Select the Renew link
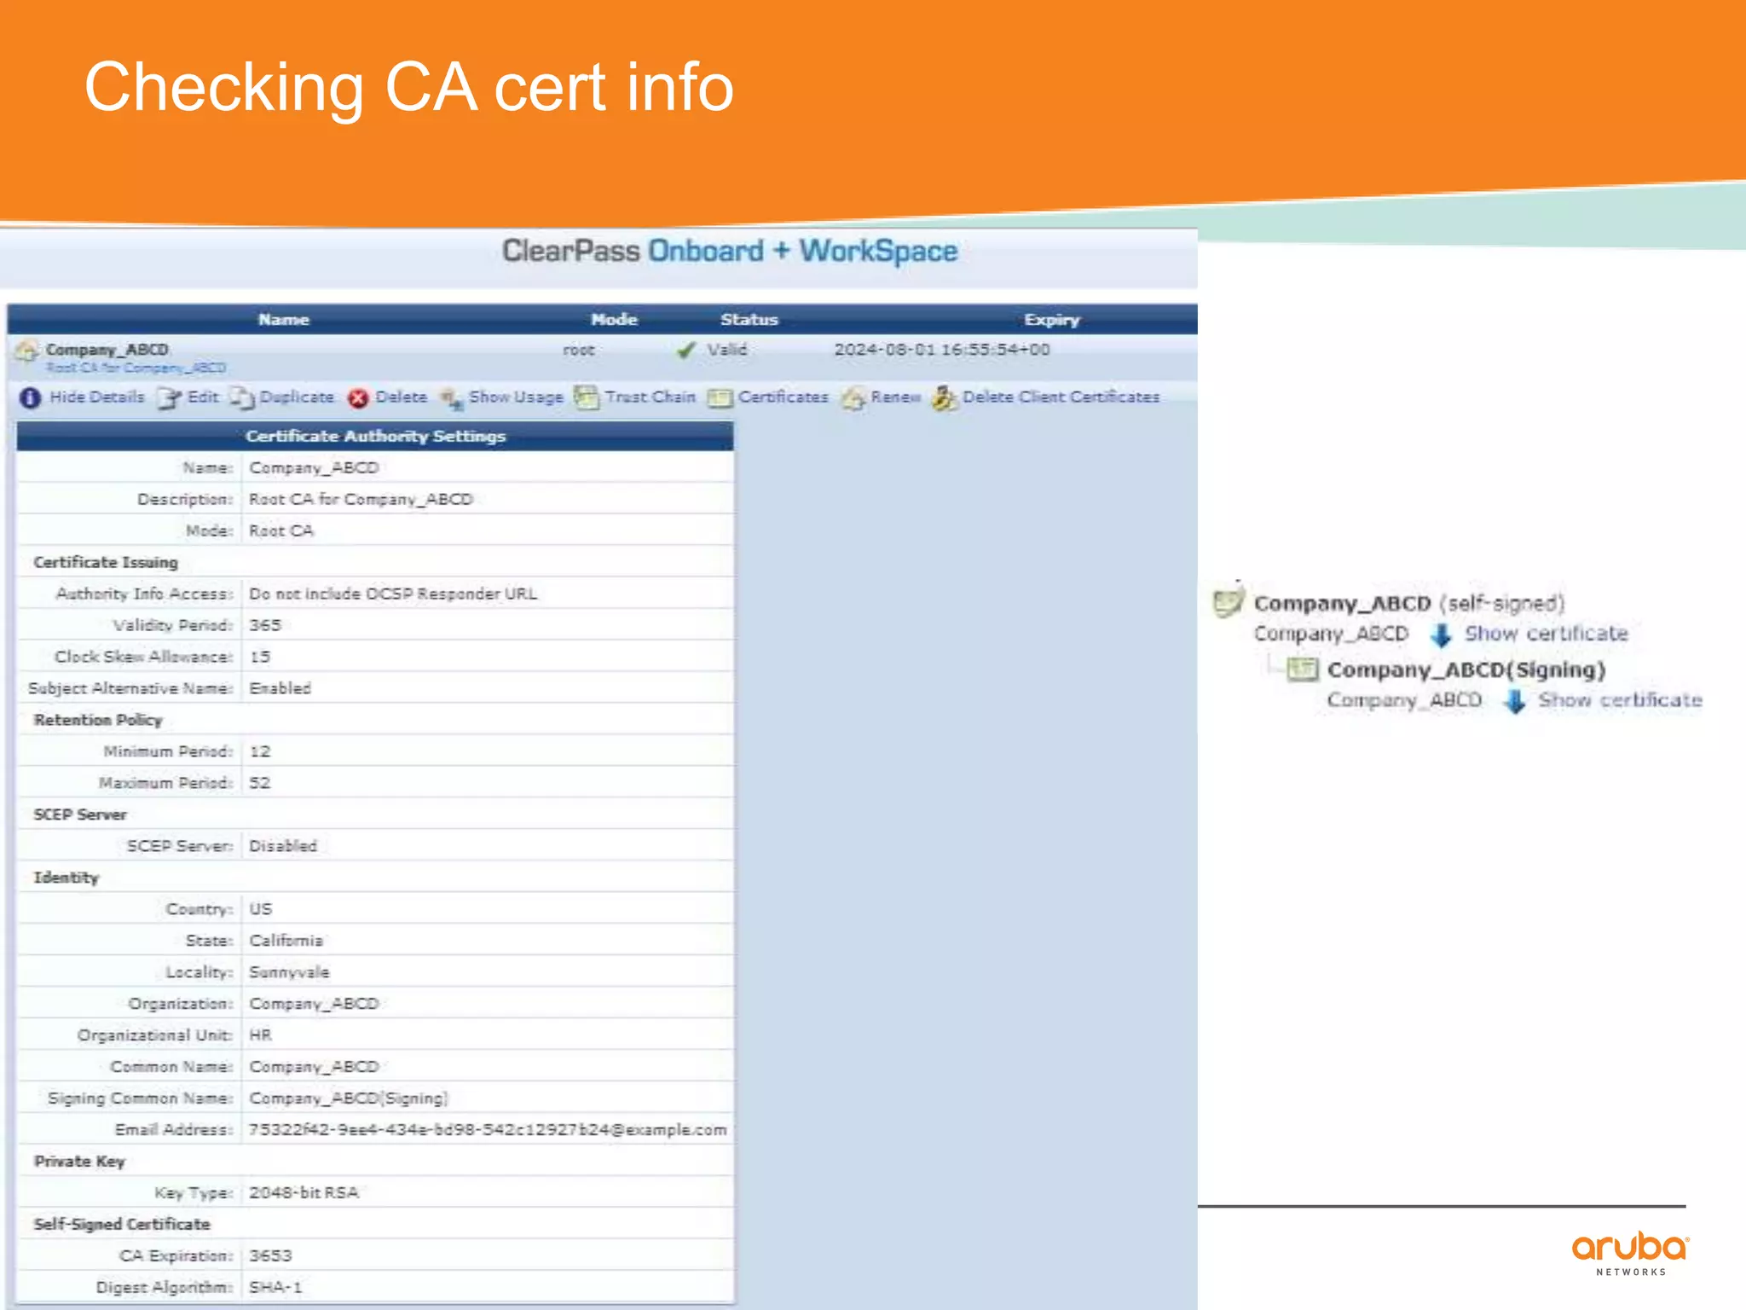 [x=896, y=397]
